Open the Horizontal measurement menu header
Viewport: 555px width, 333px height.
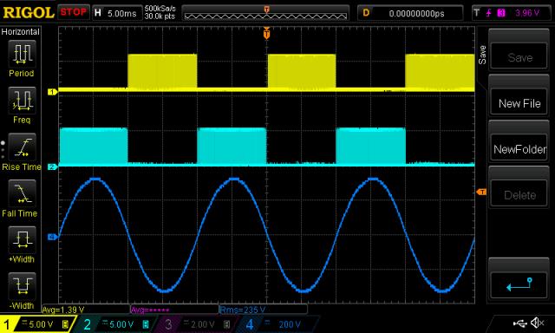click(x=21, y=31)
